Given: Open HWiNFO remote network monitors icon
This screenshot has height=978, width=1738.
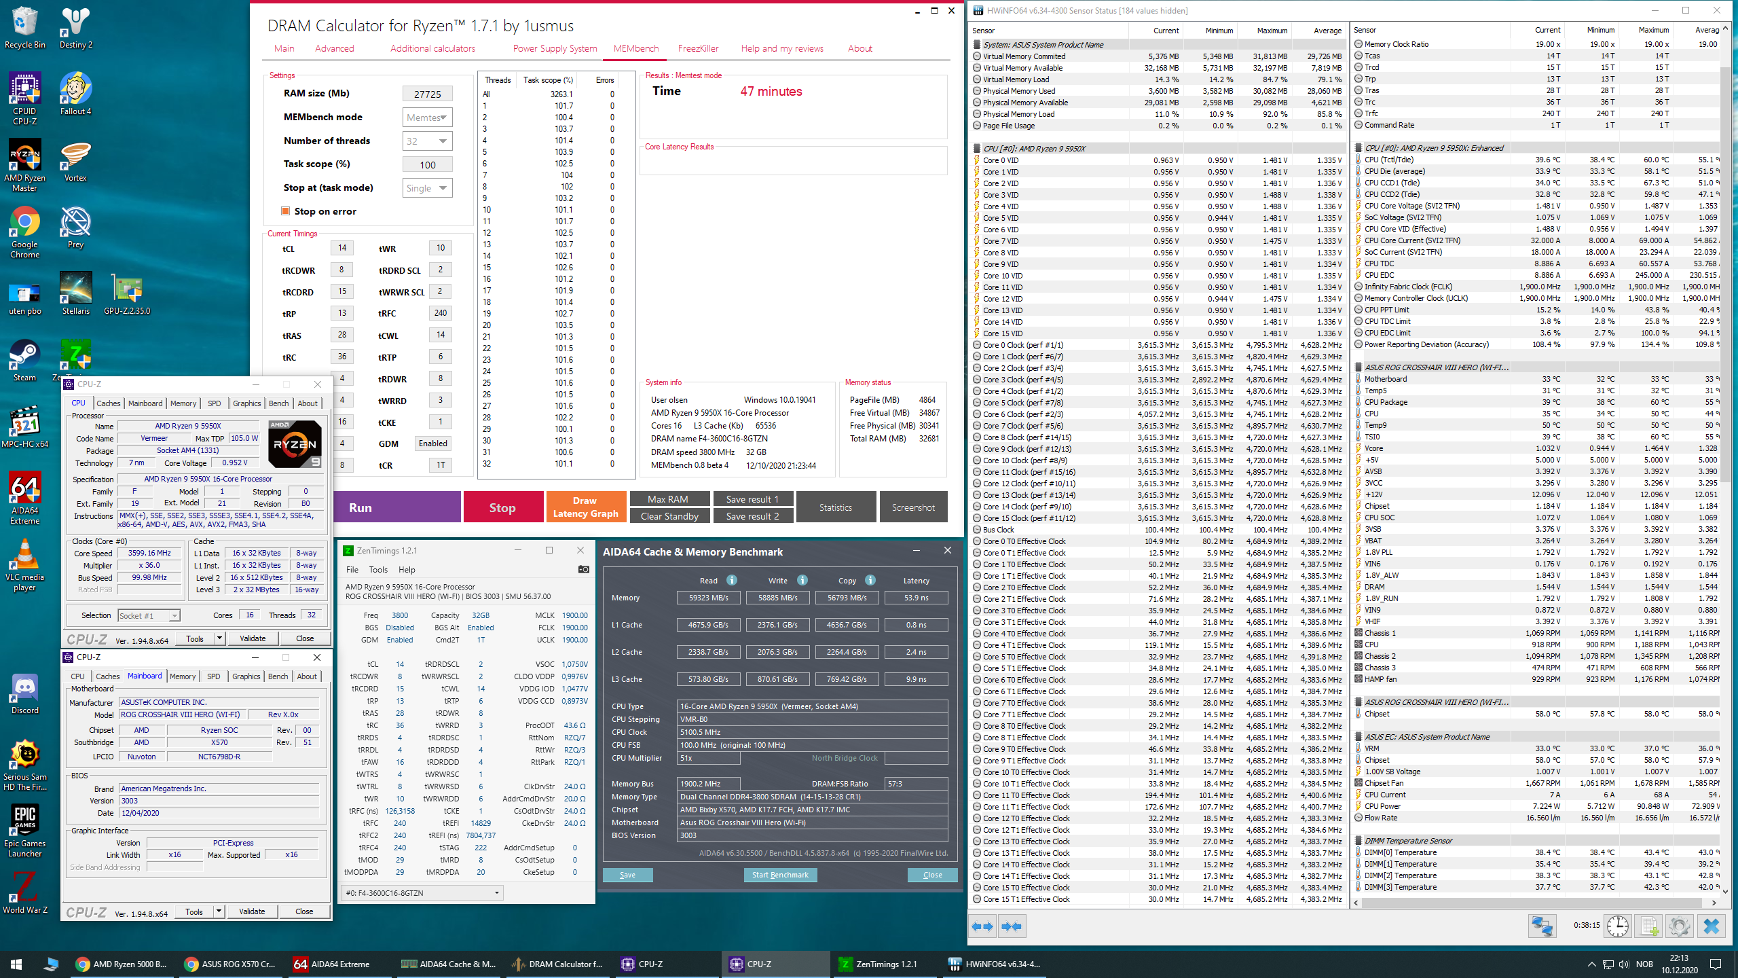Looking at the screenshot, I should pyautogui.click(x=1542, y=926).
